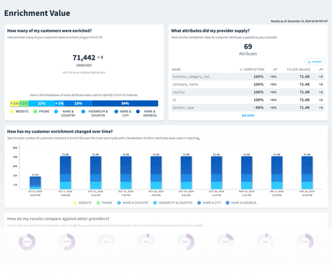Select the Oct 30, 2024 bar in chart
The height and width of the screenshot is (278, 332).
tap(216, 173)
